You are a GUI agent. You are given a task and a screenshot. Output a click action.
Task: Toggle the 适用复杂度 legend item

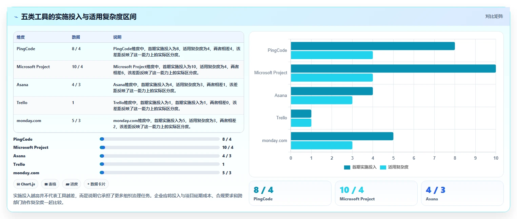tap(394, 167)
